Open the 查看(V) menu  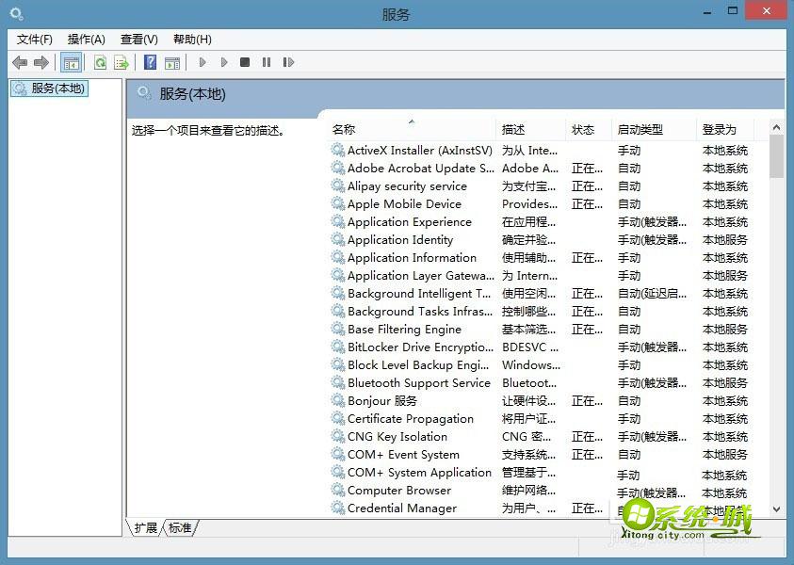138,39
